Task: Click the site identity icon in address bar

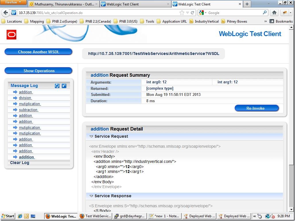Action: (x=14, y=13)
